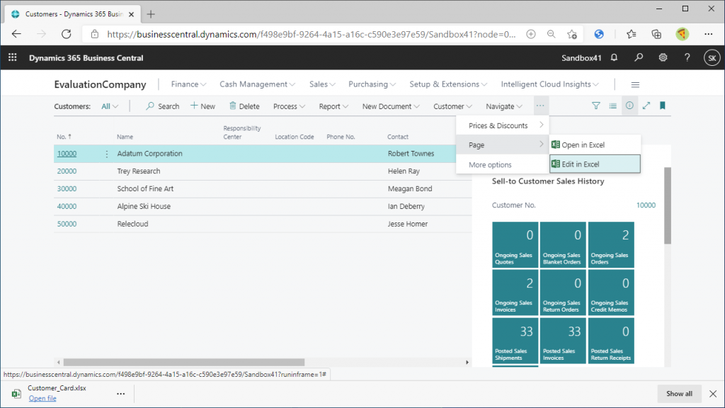This screenshot has height=408, width=725.
Task: Open browser settings and more menu
Action: point(708,34)
